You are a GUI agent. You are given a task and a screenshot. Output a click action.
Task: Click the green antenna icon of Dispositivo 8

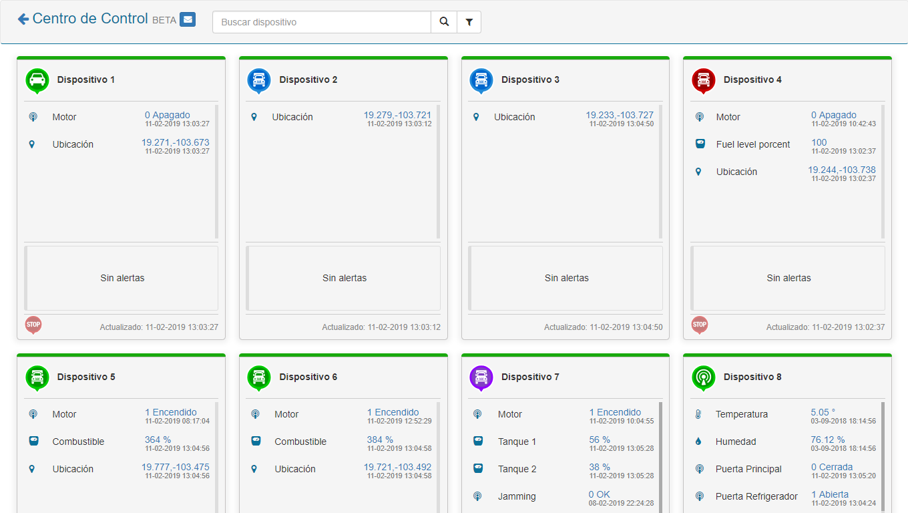click(703, 377)
